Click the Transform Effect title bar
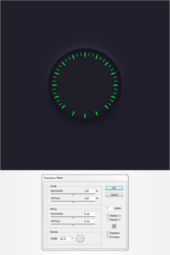170x255 pixels. pos(85,178)
